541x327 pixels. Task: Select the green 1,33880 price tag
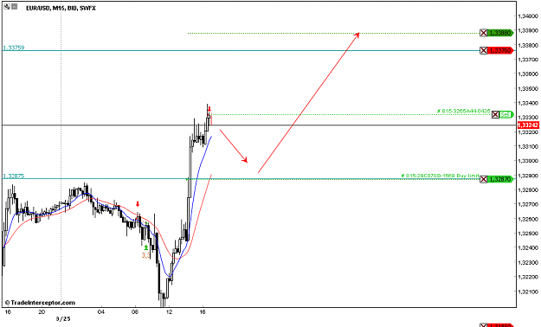click(x=500, y=33)
